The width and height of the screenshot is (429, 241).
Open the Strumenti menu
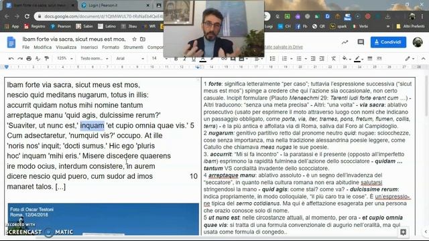point(133,48)
